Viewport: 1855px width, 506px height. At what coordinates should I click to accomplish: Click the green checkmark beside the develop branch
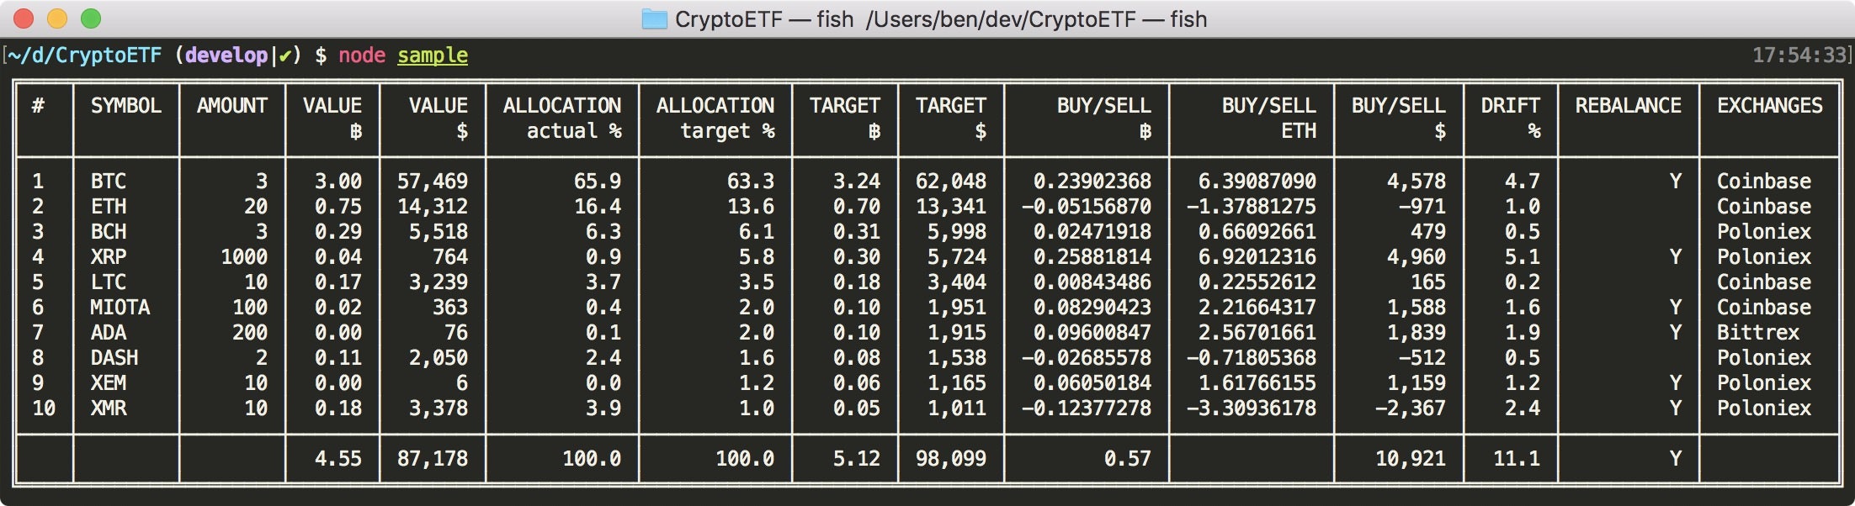point(284,55)
